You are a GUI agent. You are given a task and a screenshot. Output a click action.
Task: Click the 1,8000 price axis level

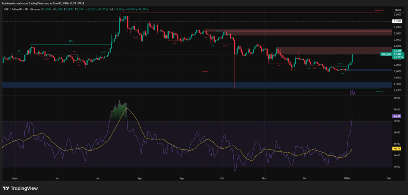click(x=398, y=71)
